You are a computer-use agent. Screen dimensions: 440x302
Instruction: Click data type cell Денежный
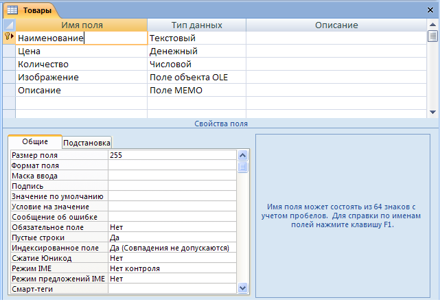[196, 51]
